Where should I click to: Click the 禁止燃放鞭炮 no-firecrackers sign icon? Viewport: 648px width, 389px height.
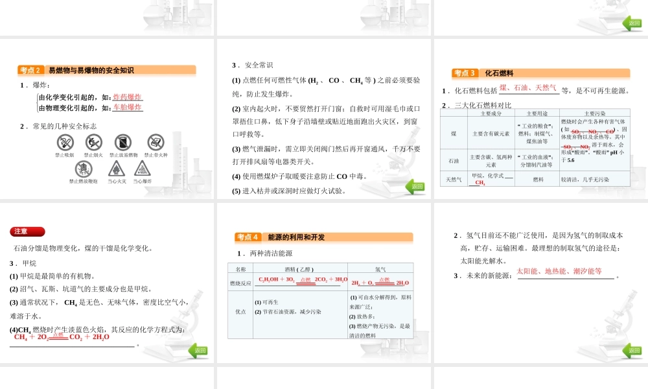[84, 169]
